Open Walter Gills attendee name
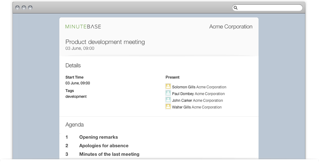Image resolution: width=319 pixels, height=168 pixels. click(x=181, y=107)
